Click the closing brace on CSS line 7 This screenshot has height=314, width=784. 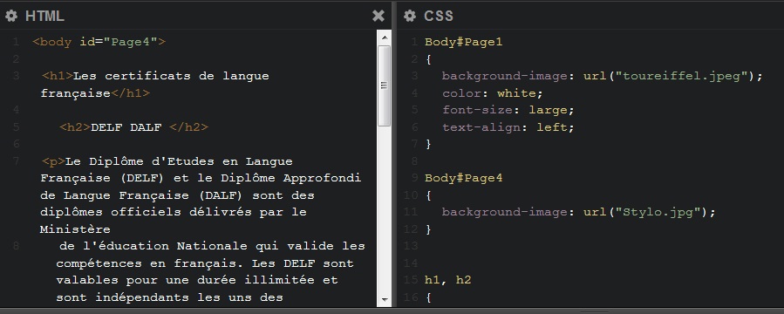click(x=428, y=144)
